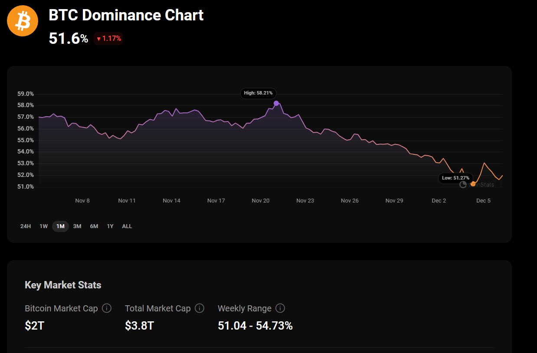Switch to the 1W time range
537x353 pixels.
(x=43, y=226)
